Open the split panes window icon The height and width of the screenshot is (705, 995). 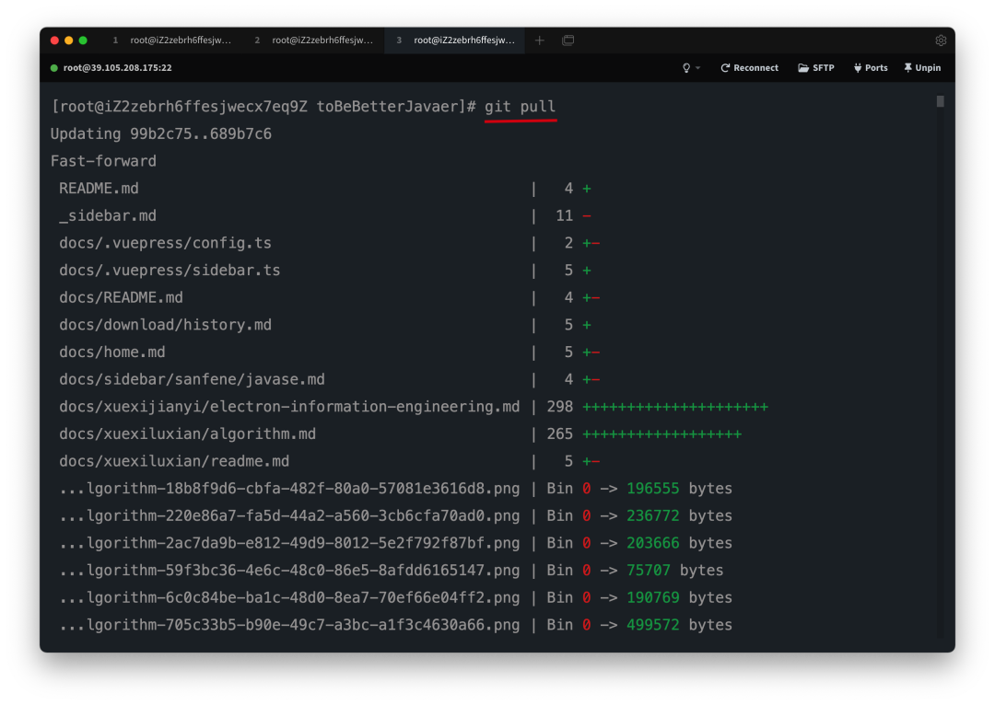point(568,40)
